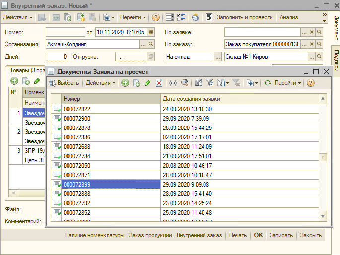Search the Организация value with the magnifier
The image size is (340, 255).
click(x=151, y=44)
